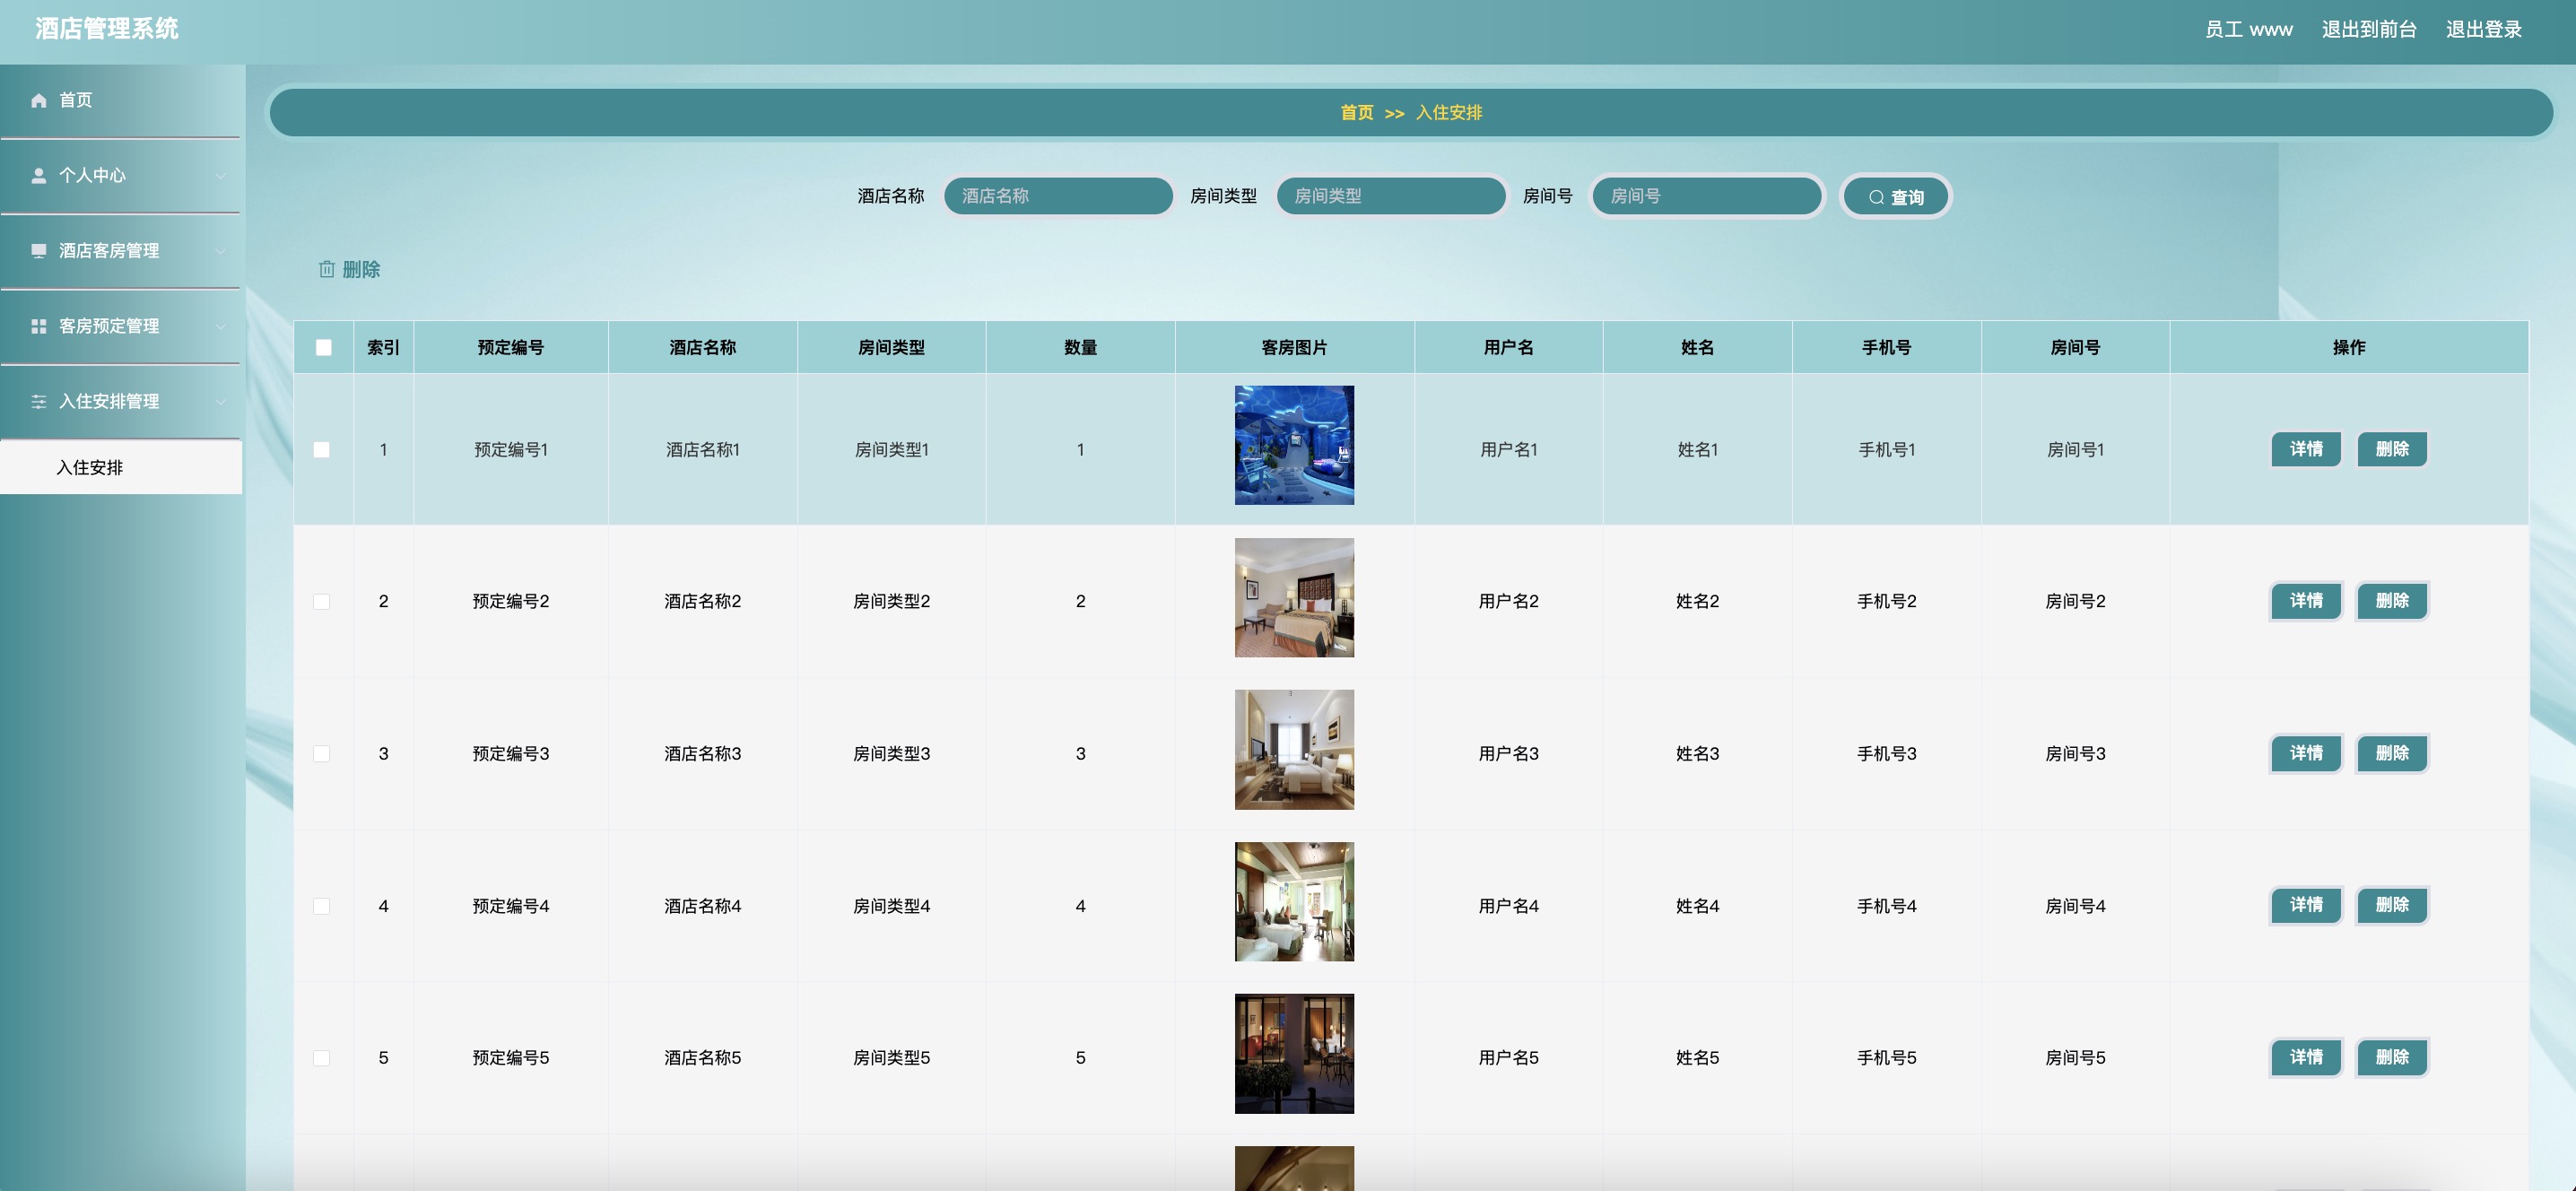The height and width of the screenshot is (1191, 2576).
Task: Expand the 客房预定管理 chevron arrow
Action: [220, 326]
